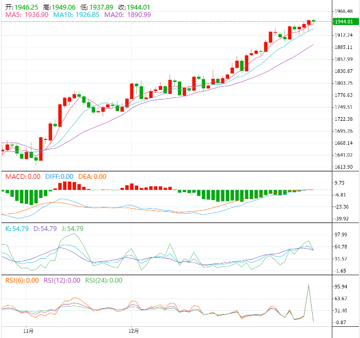This screenshot has height=338, width=360.
Task: Click the latest green candlestick at chart right
Action: click(x=313, y=21)
